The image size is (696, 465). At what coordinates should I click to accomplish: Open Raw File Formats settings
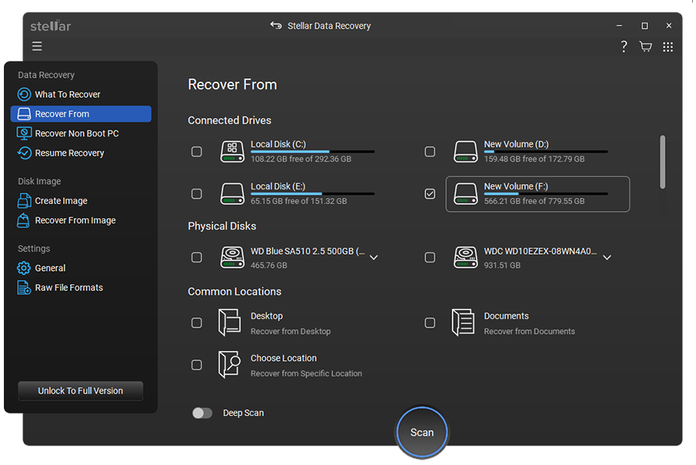click(81, 287)
